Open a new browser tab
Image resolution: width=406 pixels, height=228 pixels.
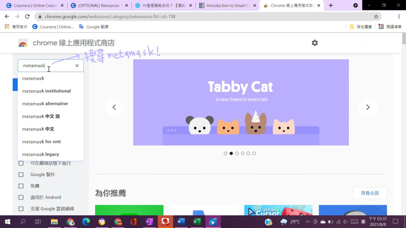(331, 6)
